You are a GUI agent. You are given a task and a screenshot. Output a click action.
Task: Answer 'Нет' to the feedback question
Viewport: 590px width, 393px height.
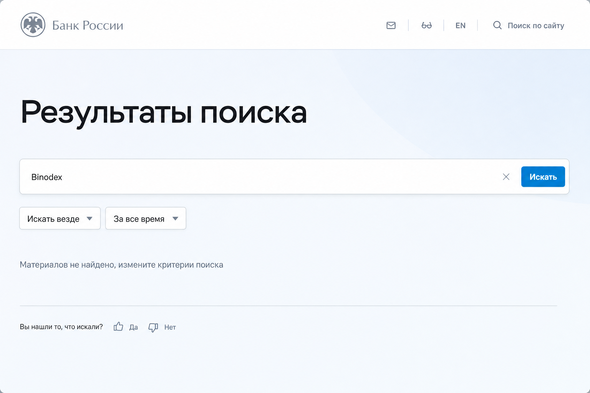(x=170, y=327)
